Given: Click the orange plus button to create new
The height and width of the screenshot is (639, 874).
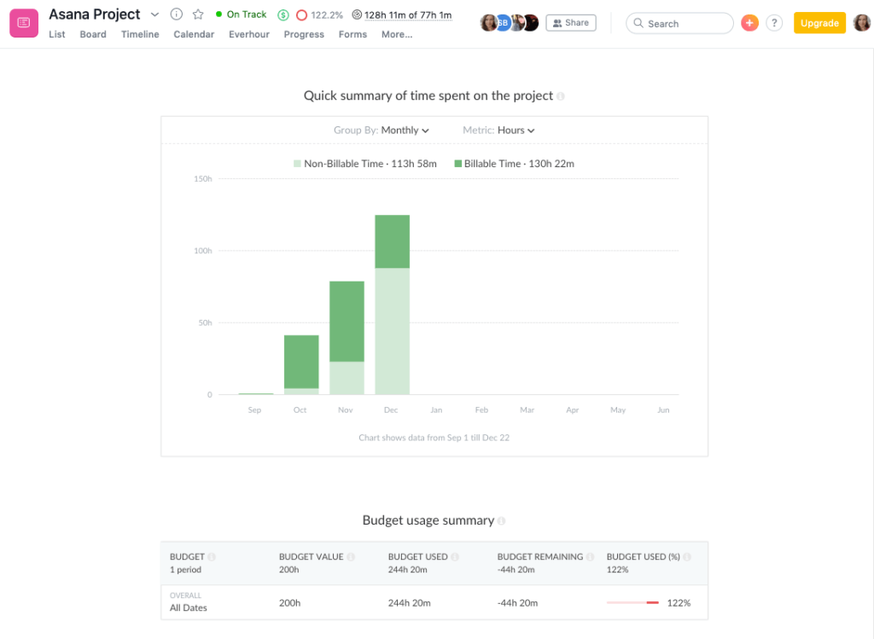Looking at the screenshot, I should pos(749,23).
